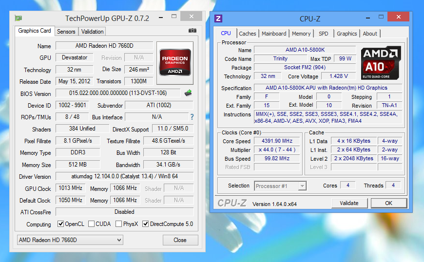Toggle the CUDA checkbox
This screenshot has width=424, height=262.
(92, 224)
